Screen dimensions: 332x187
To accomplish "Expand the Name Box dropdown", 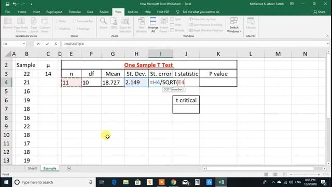I will pos(24,44).
